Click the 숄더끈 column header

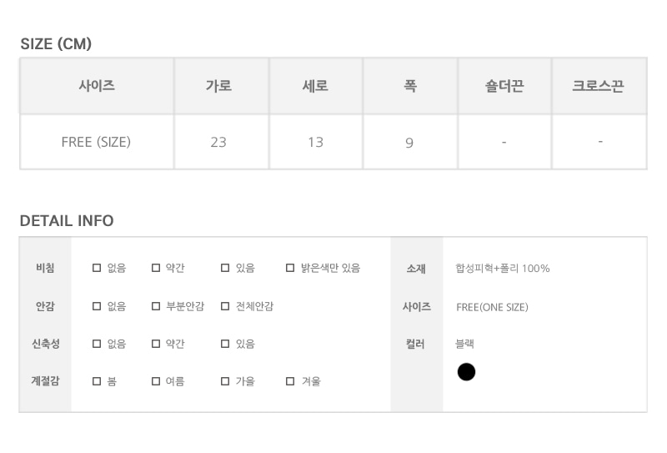(504, 86)
